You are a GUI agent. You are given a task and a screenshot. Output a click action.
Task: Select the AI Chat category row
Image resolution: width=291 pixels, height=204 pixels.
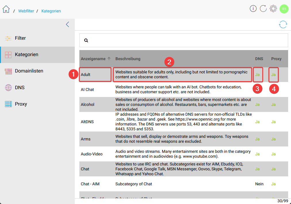pyautogui.click(x=87, y=89)
